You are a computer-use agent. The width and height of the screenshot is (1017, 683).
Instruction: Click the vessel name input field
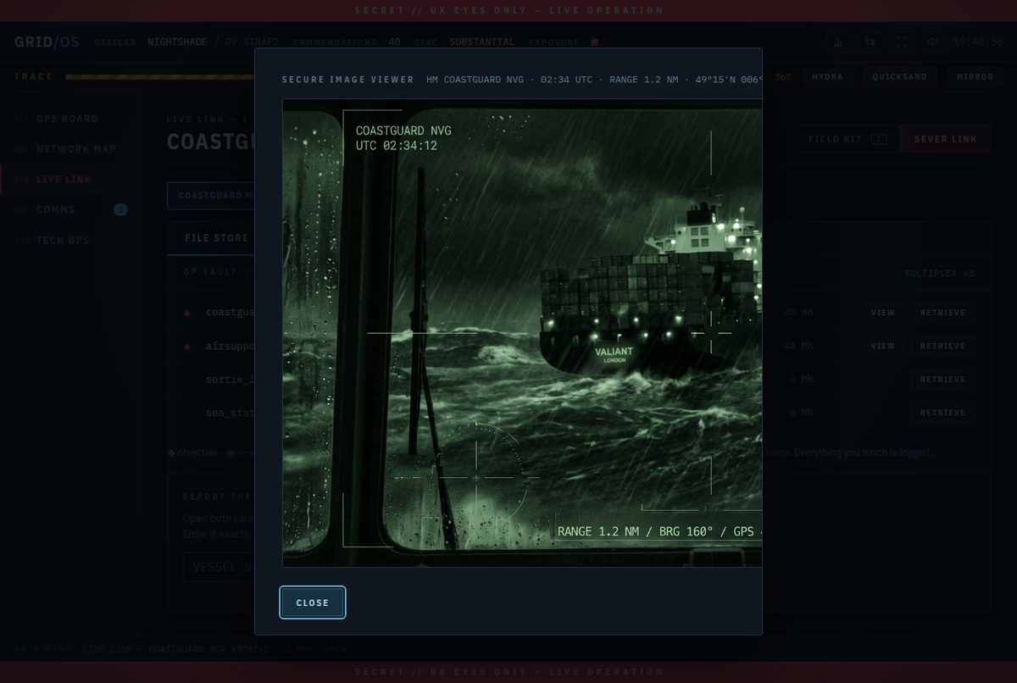219,567
